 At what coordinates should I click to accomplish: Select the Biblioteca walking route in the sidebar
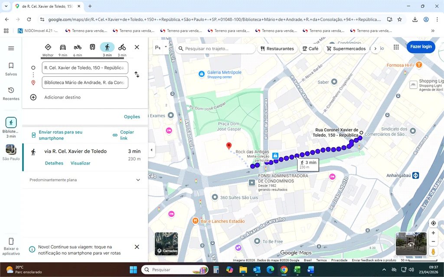click(x=11, y=122)
